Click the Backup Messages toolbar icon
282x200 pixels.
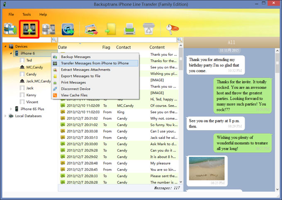[10, 29]
